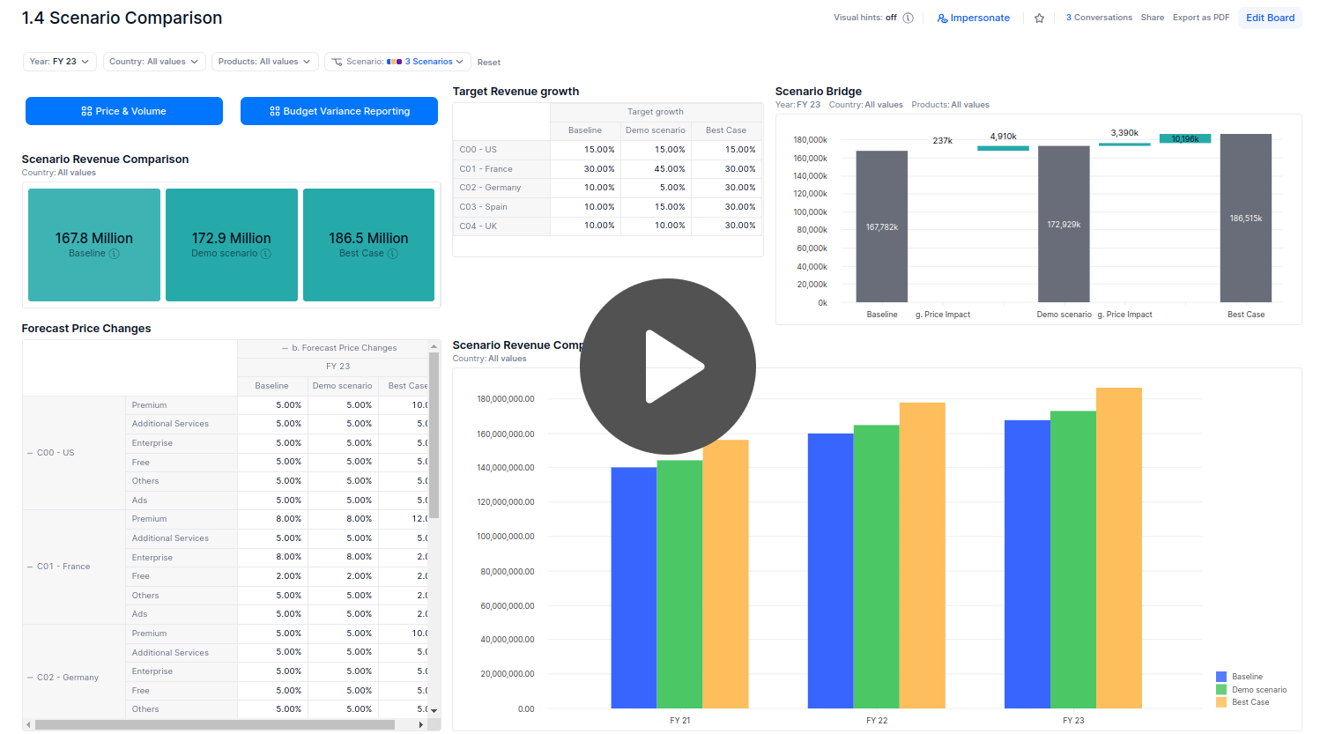
Task: Click the Baseline bar in Scenario Bridge
Action: pyautogui.click(x=882, y=226)
